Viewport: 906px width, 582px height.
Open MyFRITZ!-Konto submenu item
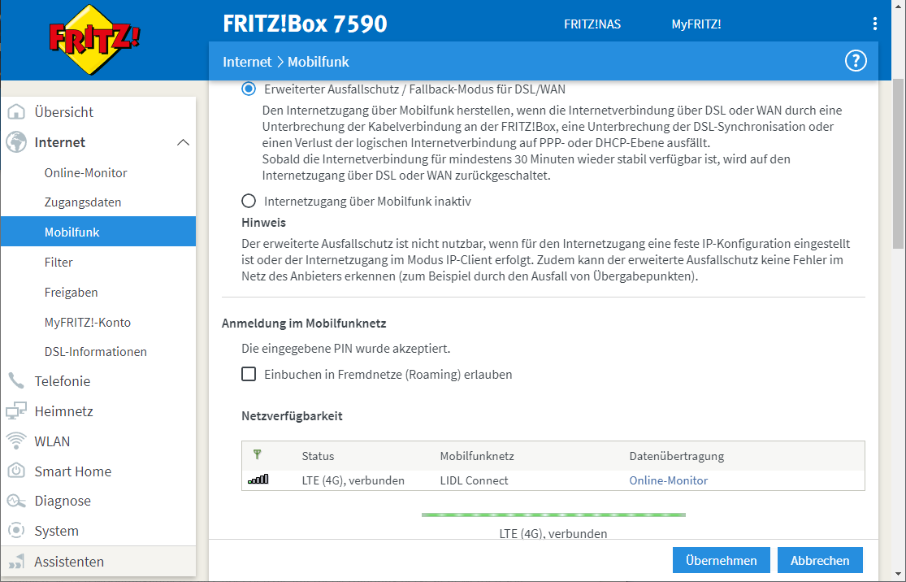[x=87, y=323]
